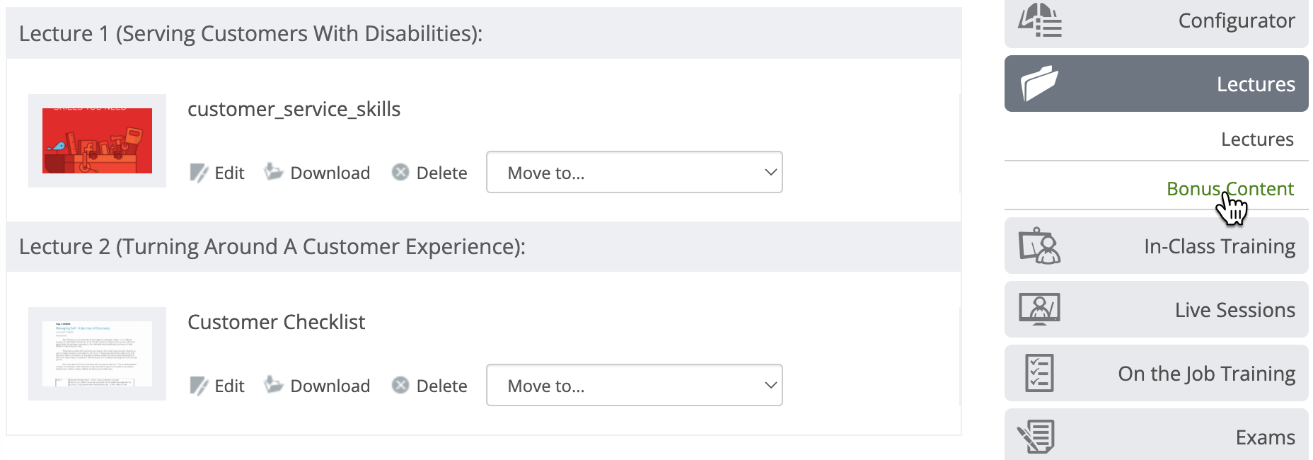
Task: Open the customer_service_skills red thumbnail
Action: click(x=97, y=141)
